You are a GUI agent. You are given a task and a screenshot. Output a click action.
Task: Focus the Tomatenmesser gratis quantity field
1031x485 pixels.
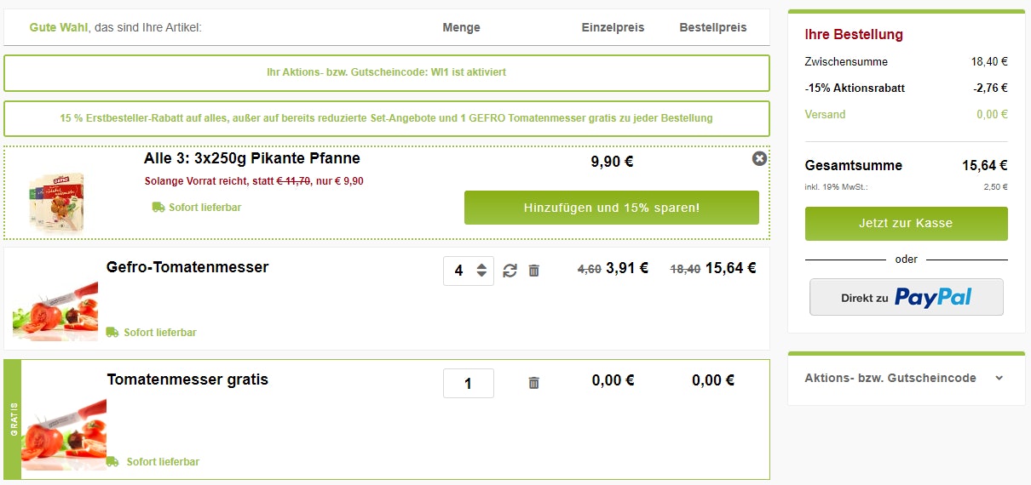click(x=468, y=383)
